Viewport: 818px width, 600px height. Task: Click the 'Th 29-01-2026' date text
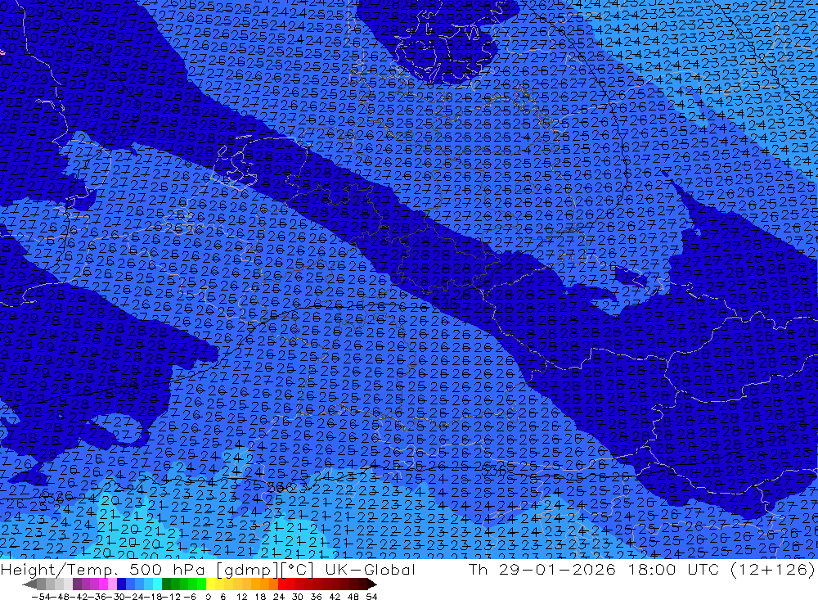[x=542, y=569]
